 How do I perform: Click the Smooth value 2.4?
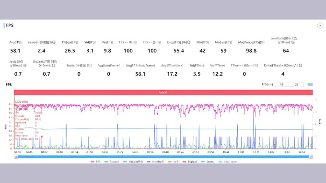click(x=41, y=51)
